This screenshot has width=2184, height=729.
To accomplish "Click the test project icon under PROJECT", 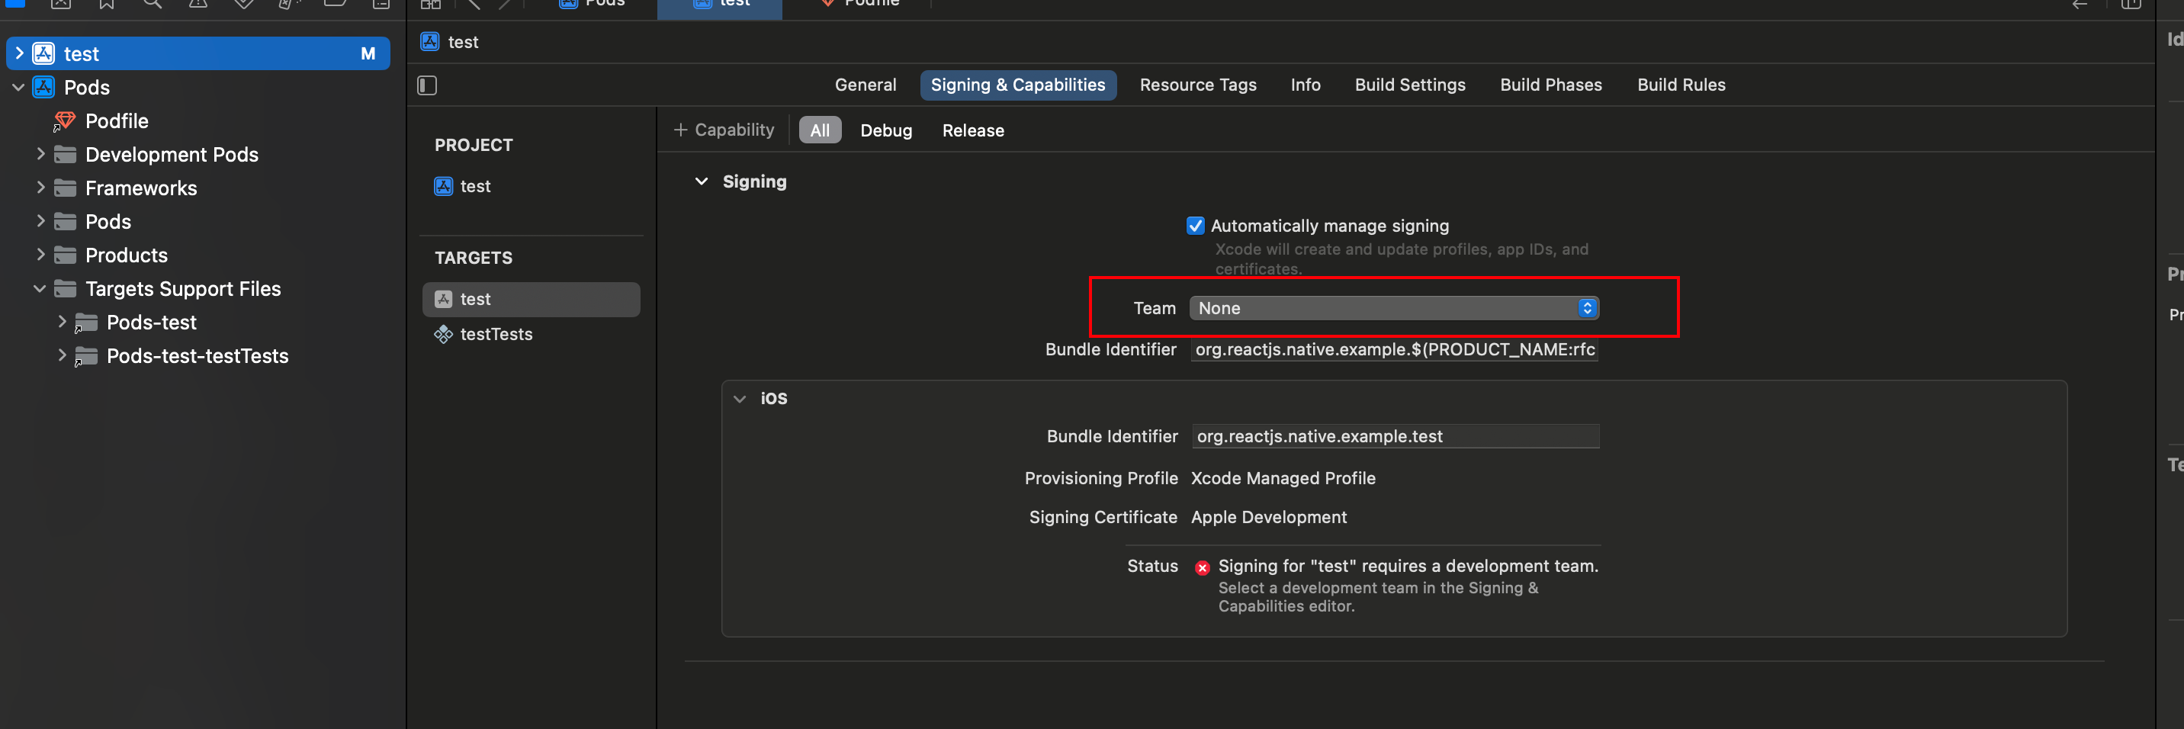I will (x=443, y=185).
